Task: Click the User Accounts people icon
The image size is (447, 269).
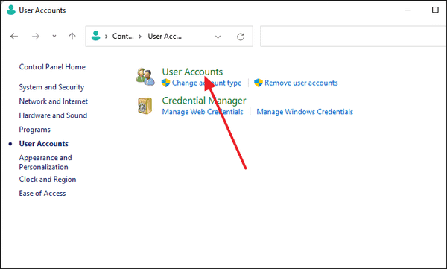Action: [x=145, y=77]
